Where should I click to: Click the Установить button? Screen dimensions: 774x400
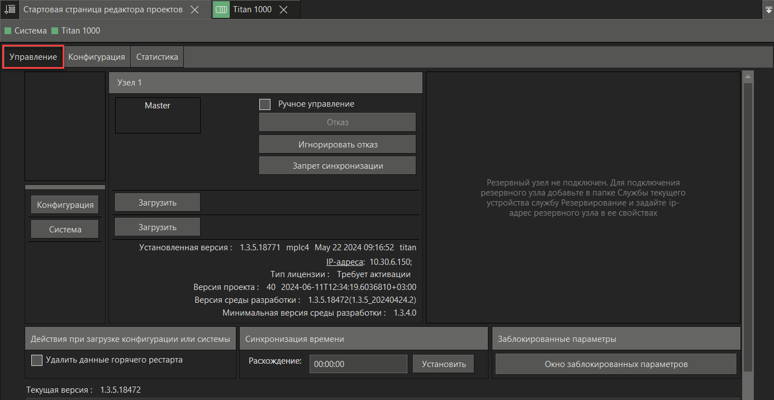tap(444, 364)
